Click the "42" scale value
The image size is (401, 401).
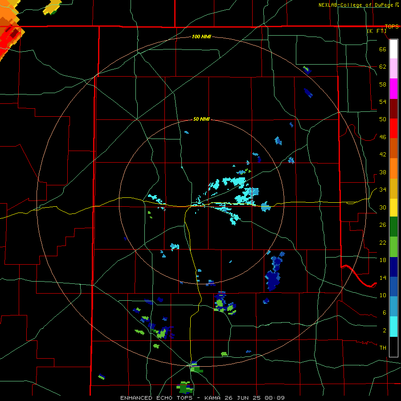pos(383,155)
